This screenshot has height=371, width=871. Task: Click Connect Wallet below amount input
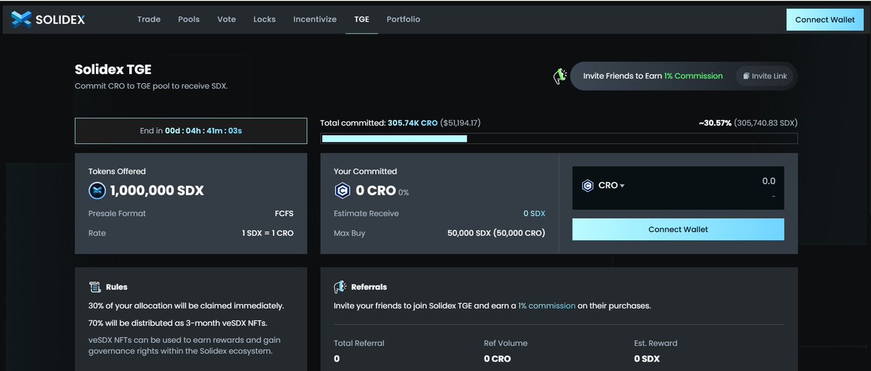pyautogui.click(x=678, y=229)
